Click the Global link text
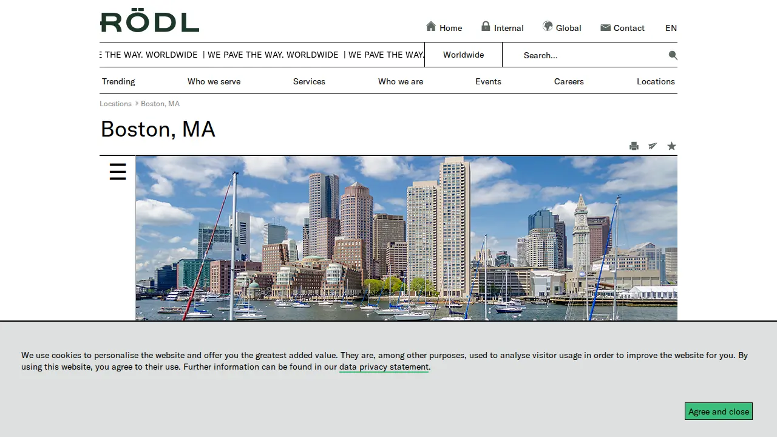Image resolution: width=777 pixels, height=437 pixels. coord(568,28)
